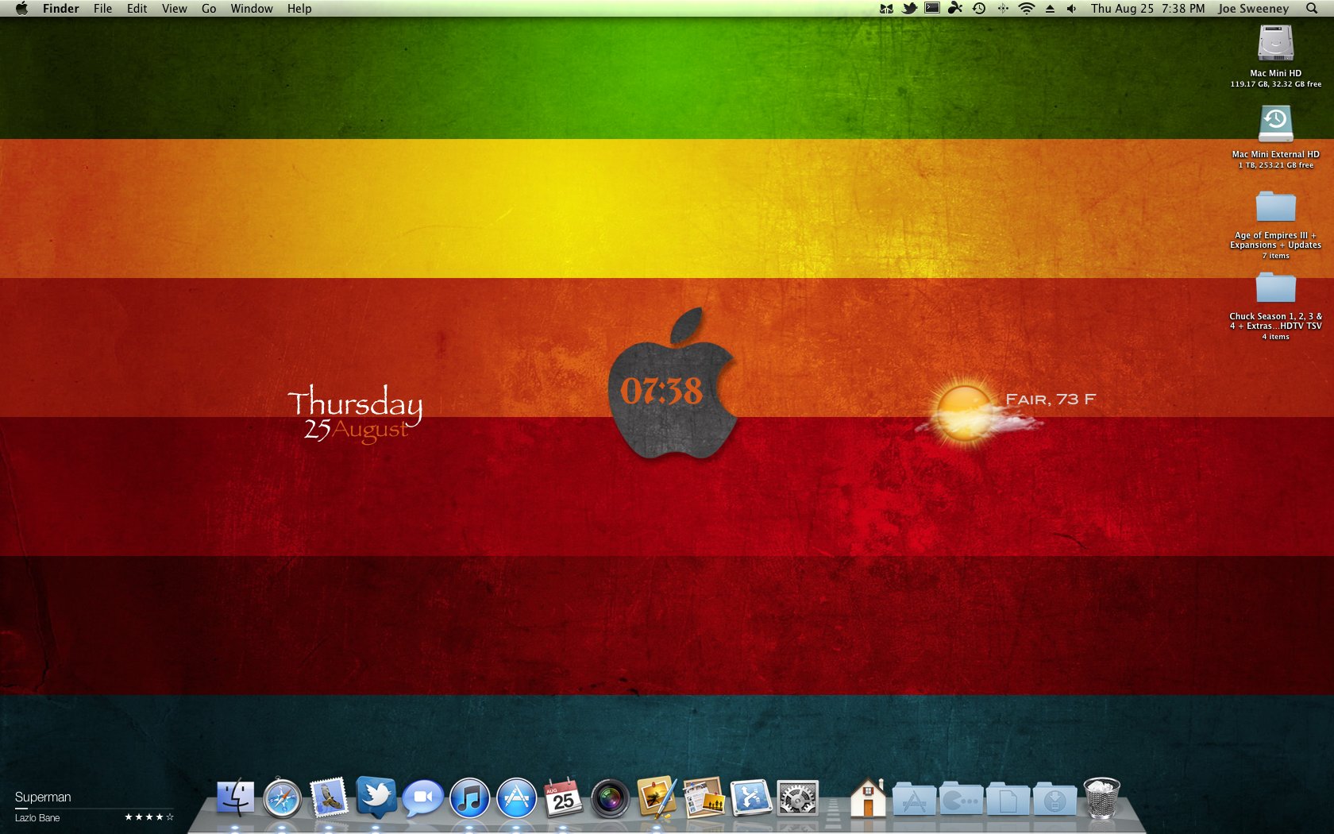Open the Apple menu

pos(21,9)
